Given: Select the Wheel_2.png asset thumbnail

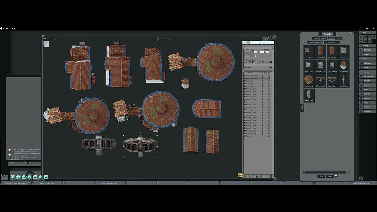Looking at the screenshot, I should coord(308,94).
